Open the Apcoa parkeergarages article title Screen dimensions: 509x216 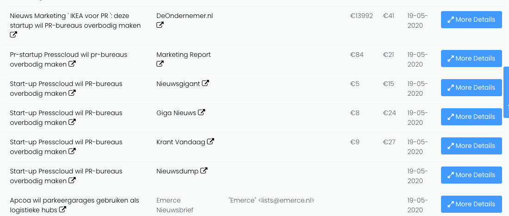[x=74, y=200]
